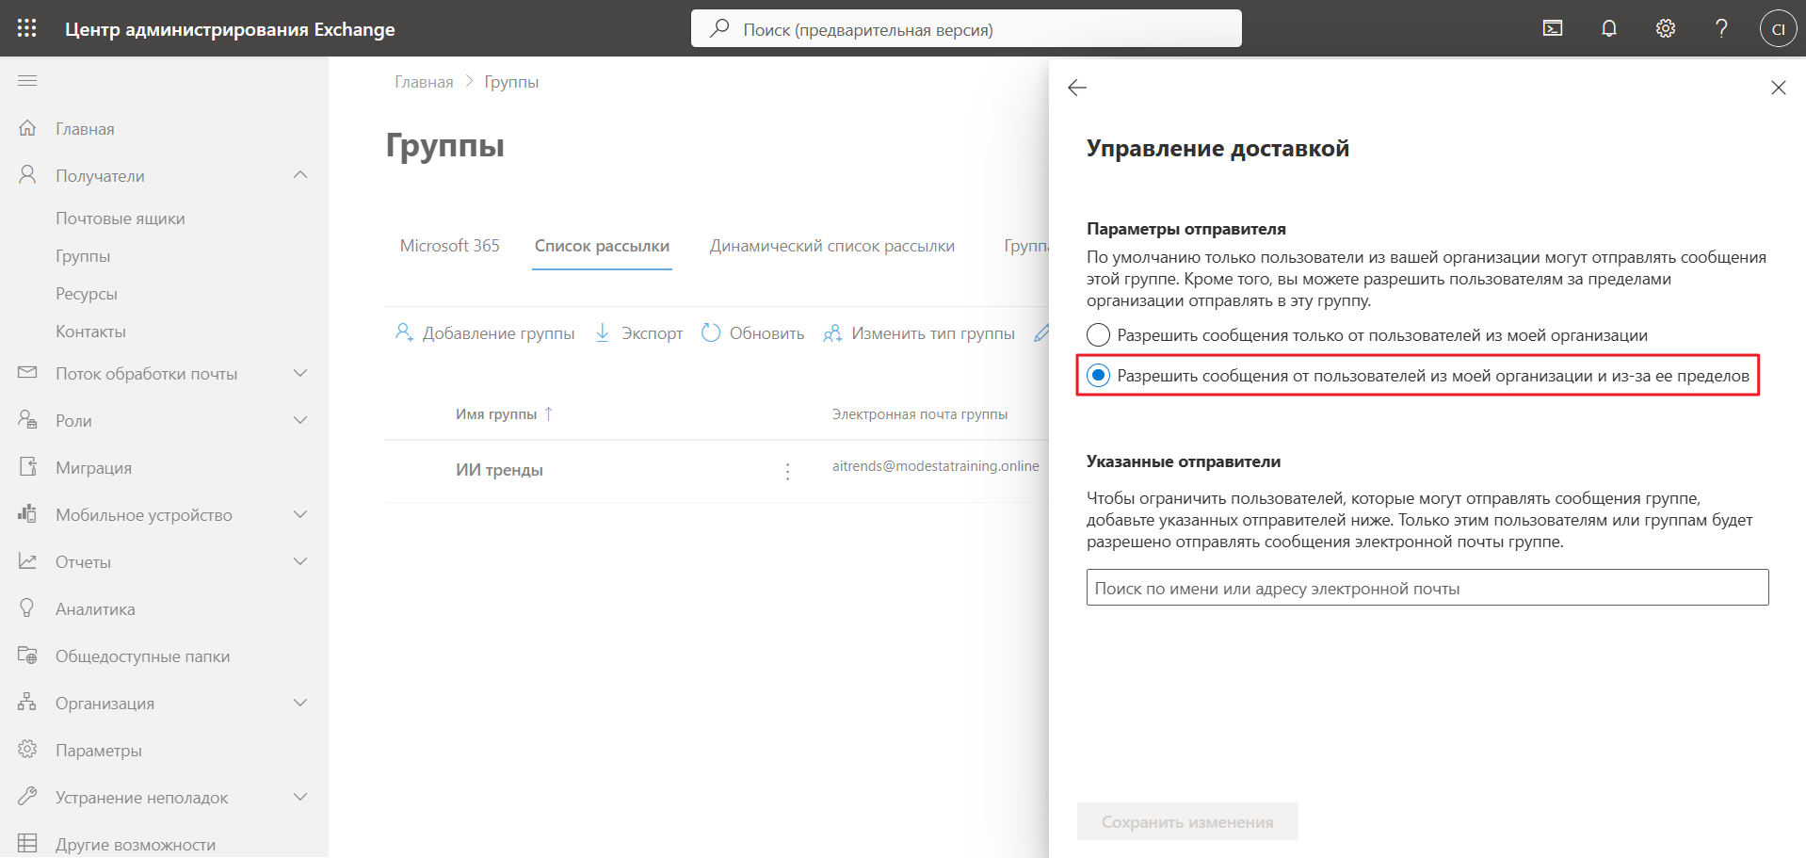Open the help question mark icon
Image resolution: width=1806 pixels, height=858 pixels.
1721,28
